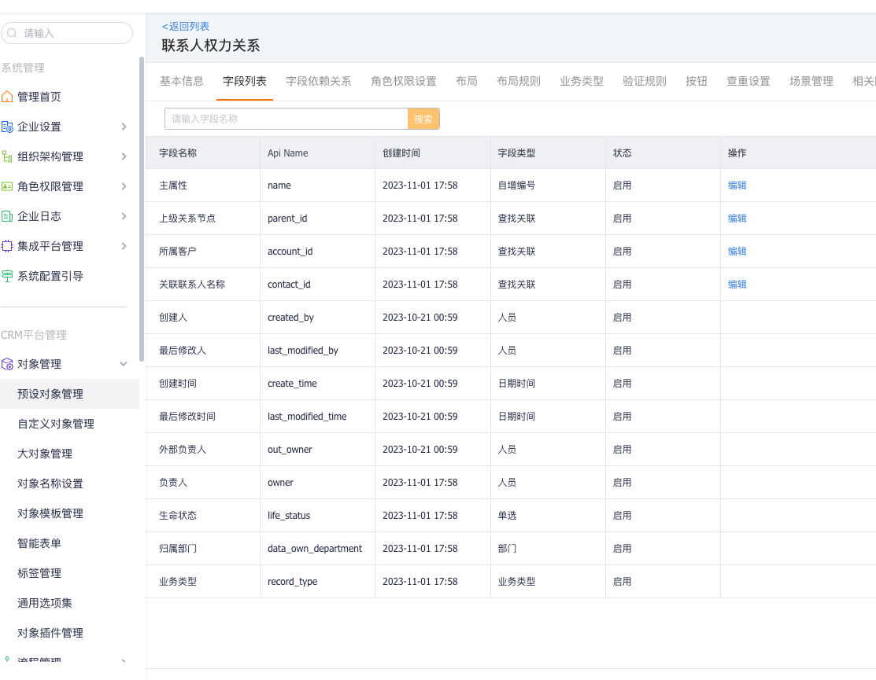Click the 返回列表 link

pos(186,26)
